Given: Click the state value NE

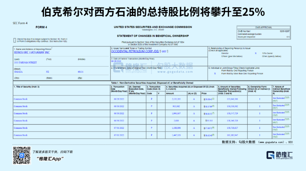Looking at the screenshot, I should [x=47, y=72].
